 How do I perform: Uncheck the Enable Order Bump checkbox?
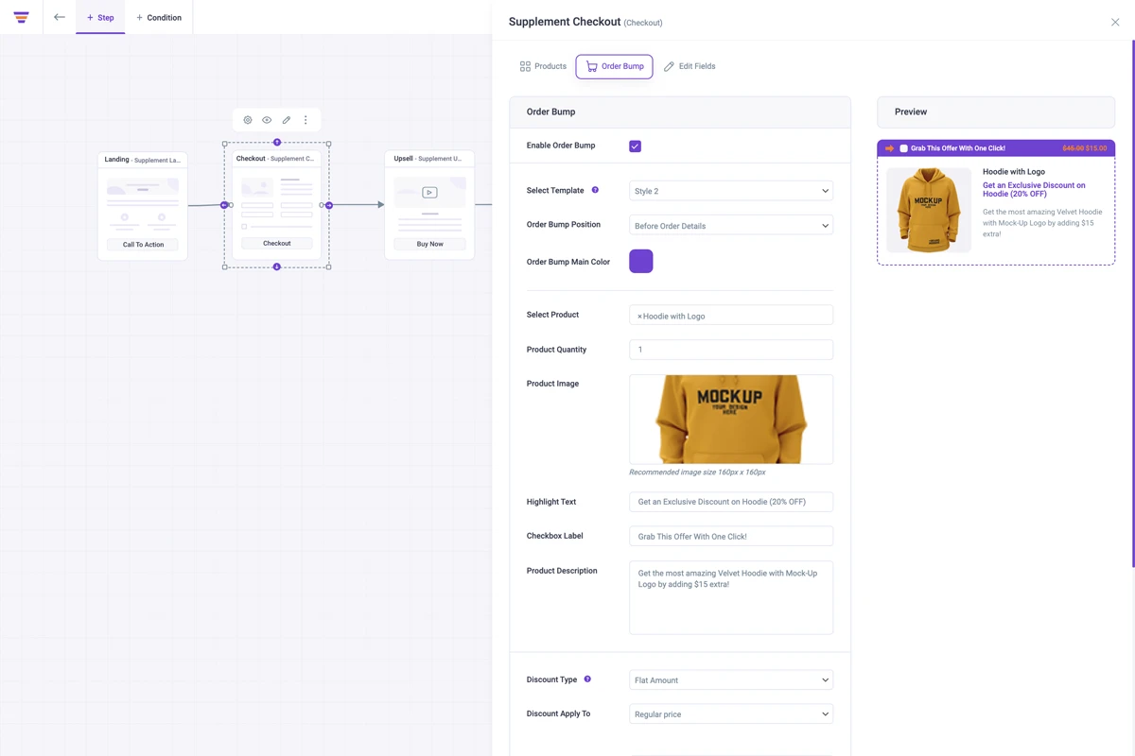[635, 146]
